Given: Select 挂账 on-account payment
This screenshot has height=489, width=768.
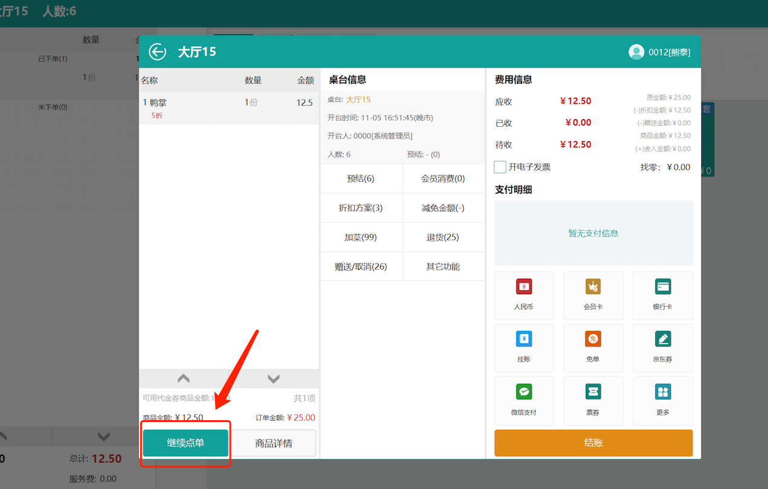Looking at the screenshot, I should point(524,348).
